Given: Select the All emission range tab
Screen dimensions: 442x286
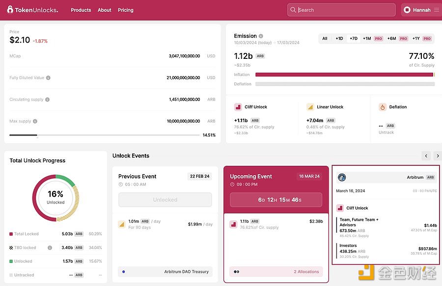Looking at the screenshot, I should [325, 39].
